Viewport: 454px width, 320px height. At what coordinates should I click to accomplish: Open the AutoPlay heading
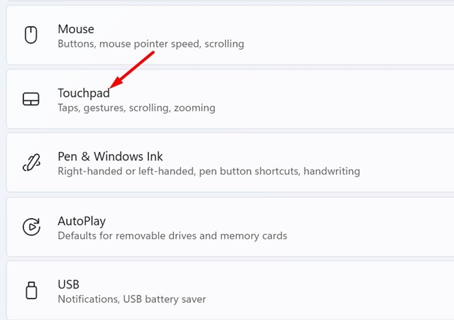82,221
